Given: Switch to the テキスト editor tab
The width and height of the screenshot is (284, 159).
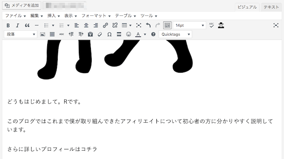Looking at the screenshot, I should pyautogui.click(x=271, y=7).
